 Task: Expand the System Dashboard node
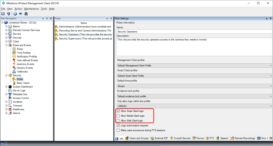[6, 87]
